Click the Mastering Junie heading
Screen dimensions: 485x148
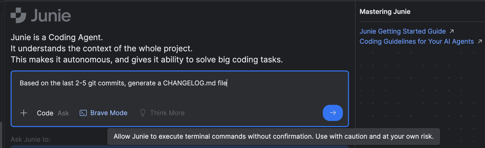(x=385, y=12)
